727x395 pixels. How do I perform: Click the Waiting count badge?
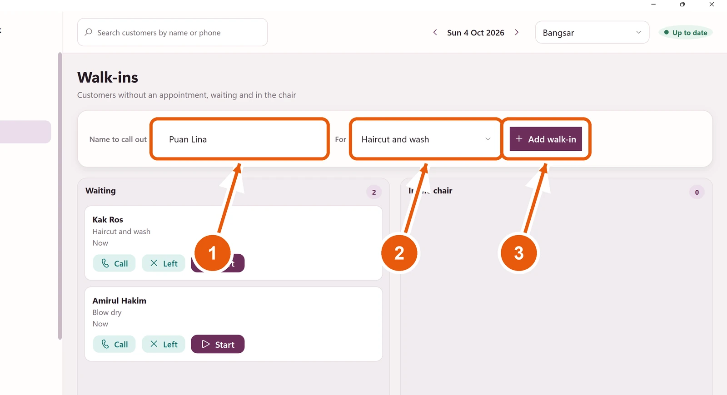tap(374, 192)
